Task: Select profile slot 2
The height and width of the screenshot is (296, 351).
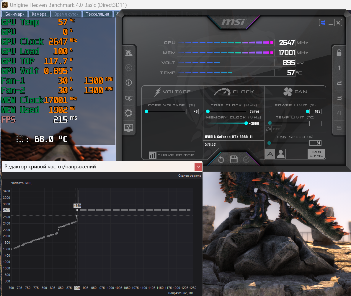Action: coord(339,83)
